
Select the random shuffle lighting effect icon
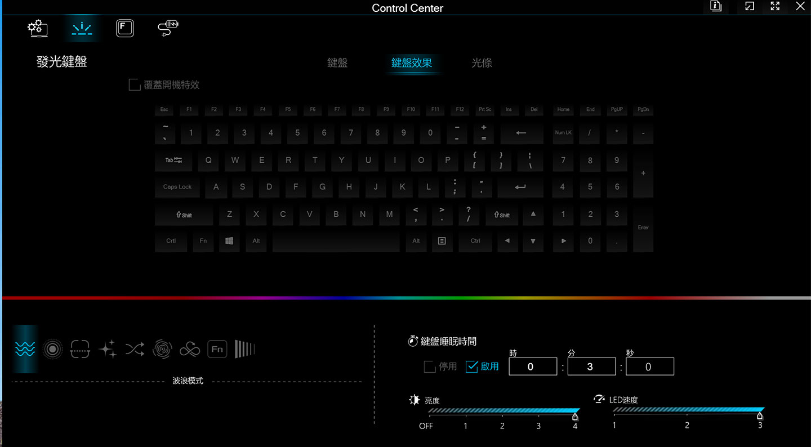point(134,349)
